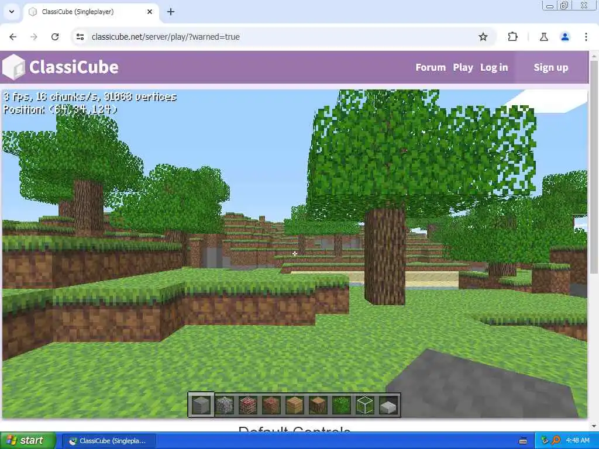Screen dimensions: 599x449
Task: Click the Log in link
Action: pyautogui.click(x=494, y=67)
